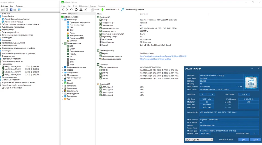The image size is (262, 145).
Task: Open the ACPI tree item
Action: point(72,65)
